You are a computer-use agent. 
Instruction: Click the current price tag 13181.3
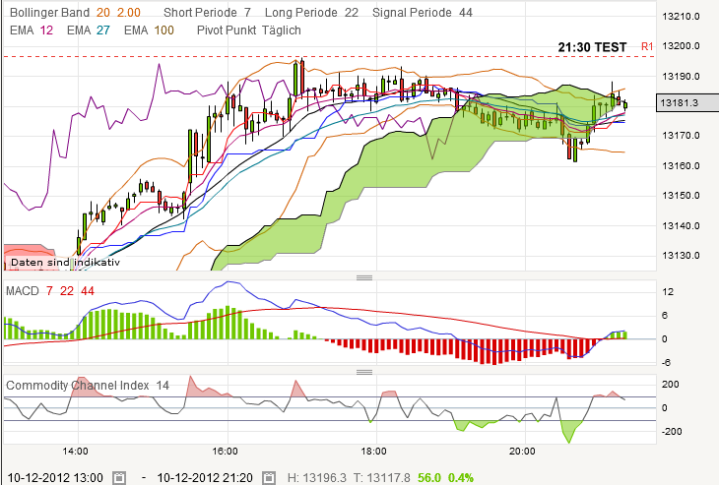tap(687, 102)
